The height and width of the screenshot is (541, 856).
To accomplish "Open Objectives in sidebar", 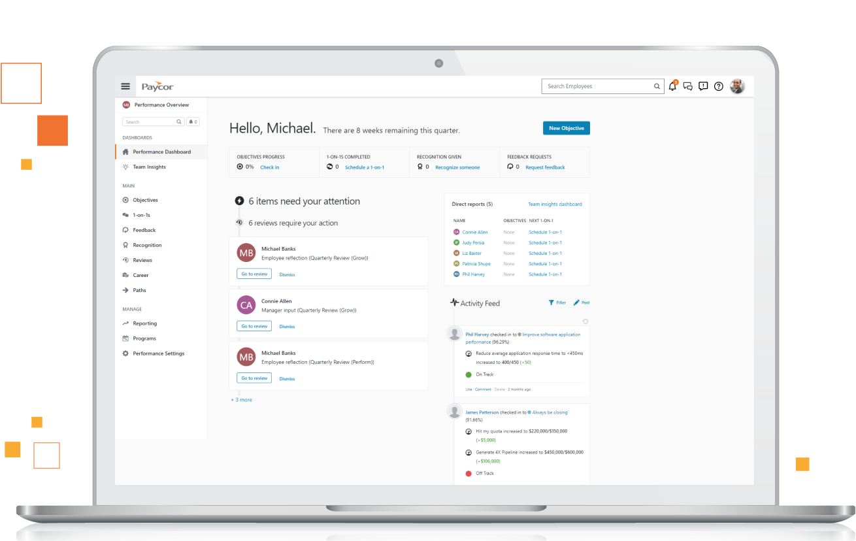I will click(145, 200).
